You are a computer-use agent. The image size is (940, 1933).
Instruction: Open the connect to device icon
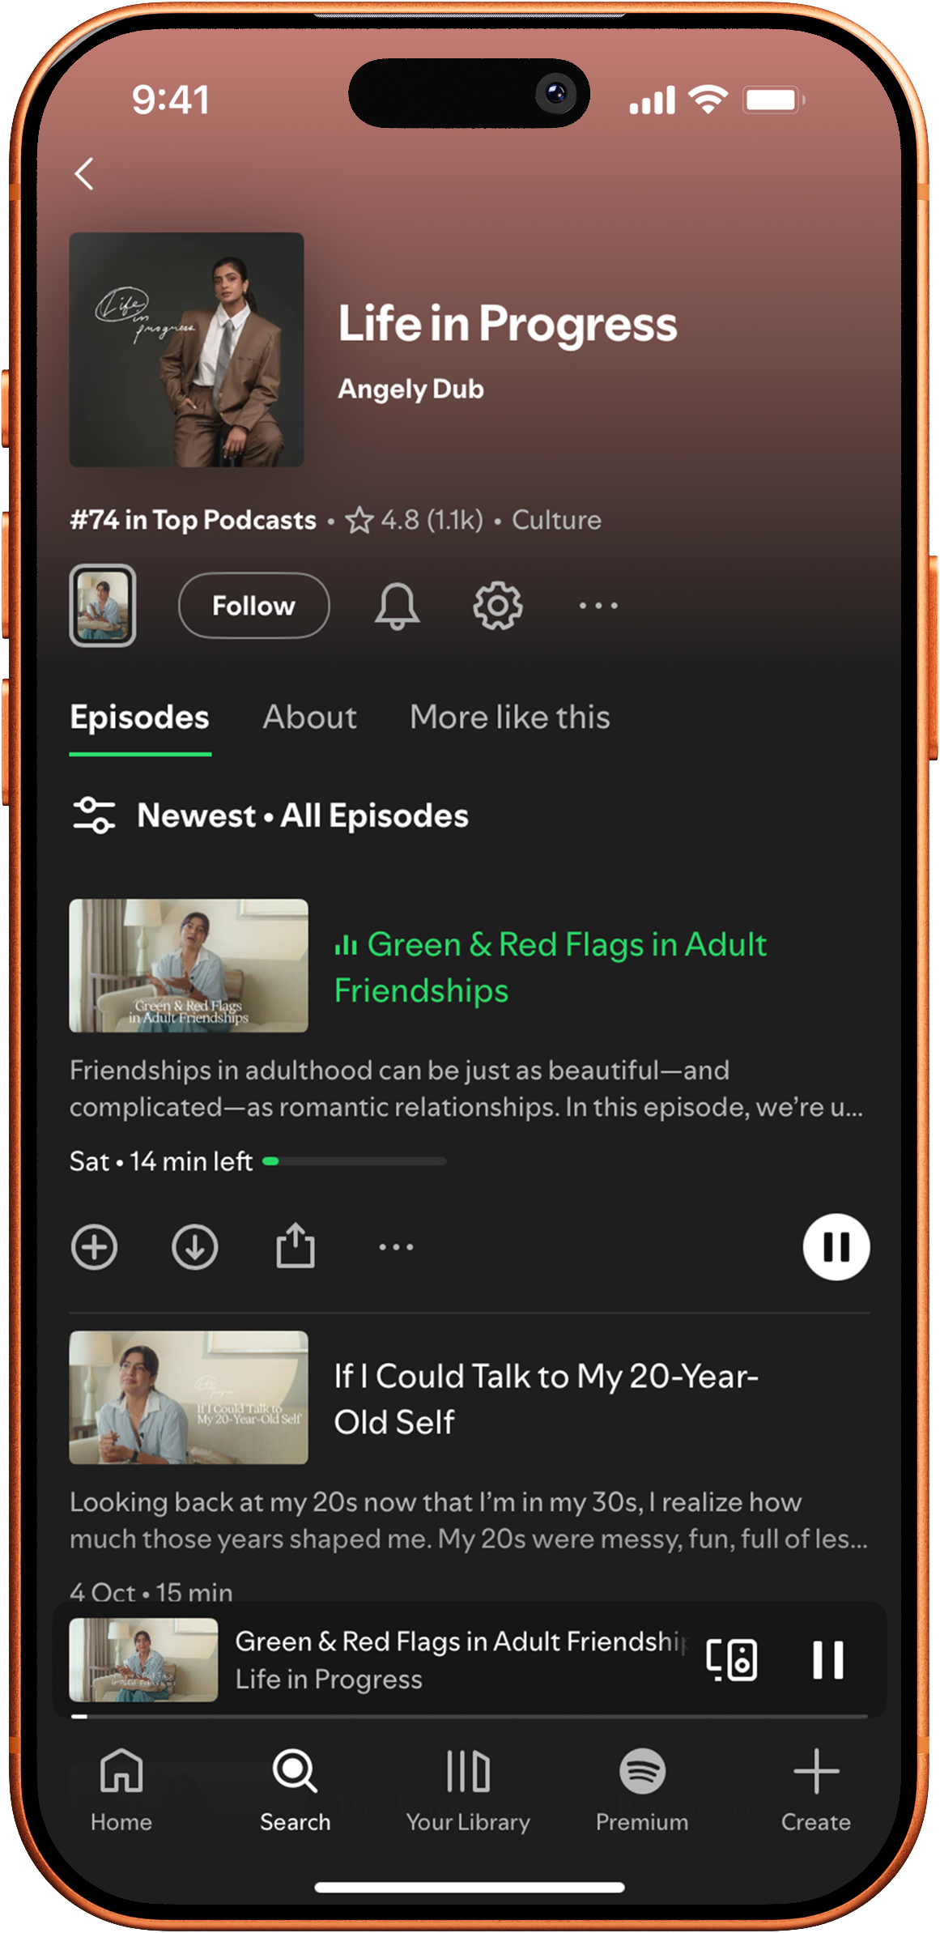[x=732, y=1660]
